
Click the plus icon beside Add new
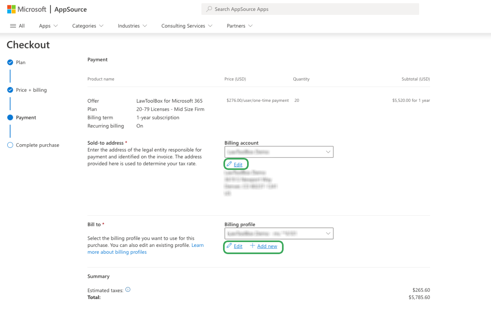click(x=252, y=246)
